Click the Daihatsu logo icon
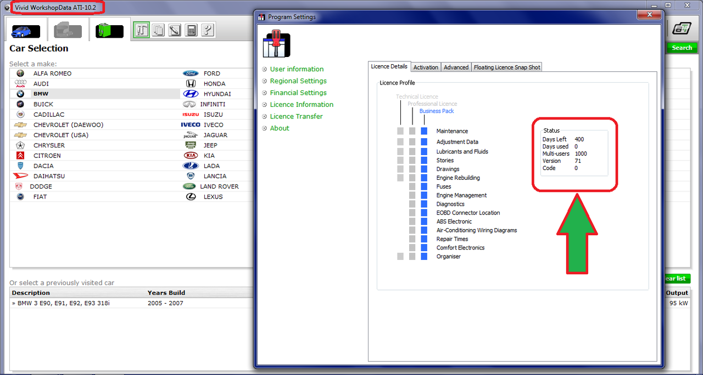The height and width of the screenshot is (375, 703). (20, 176)
